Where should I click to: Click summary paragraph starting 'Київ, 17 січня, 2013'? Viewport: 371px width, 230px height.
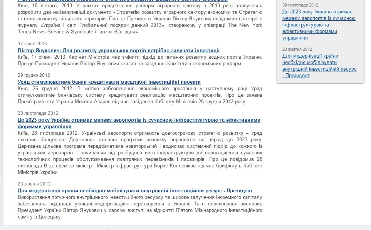point(140,60)
